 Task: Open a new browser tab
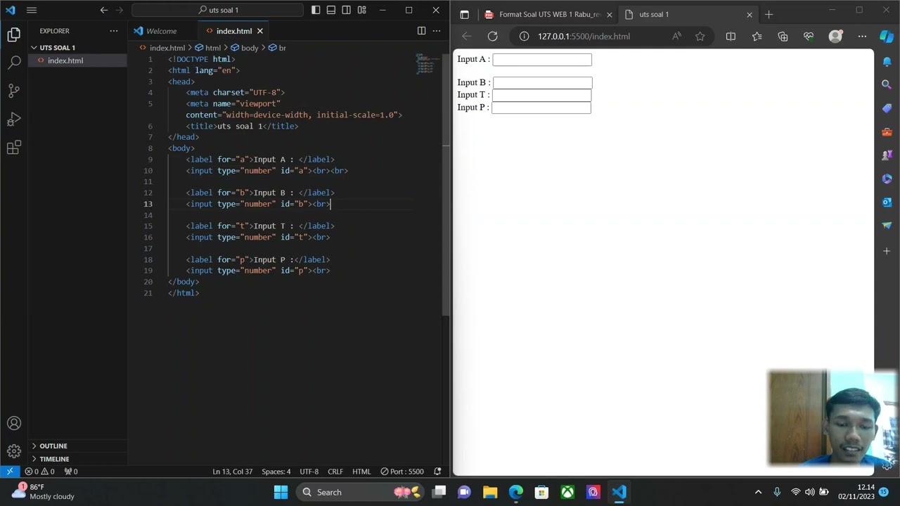[x=769, y=15]
